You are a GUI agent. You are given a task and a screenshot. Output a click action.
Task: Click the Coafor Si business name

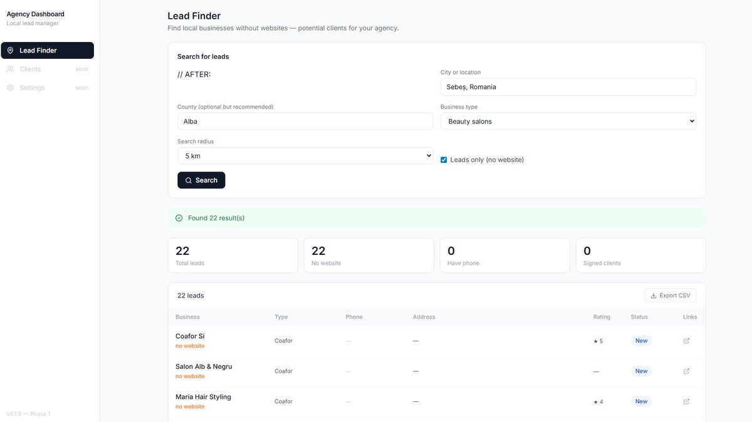point(190,336)
